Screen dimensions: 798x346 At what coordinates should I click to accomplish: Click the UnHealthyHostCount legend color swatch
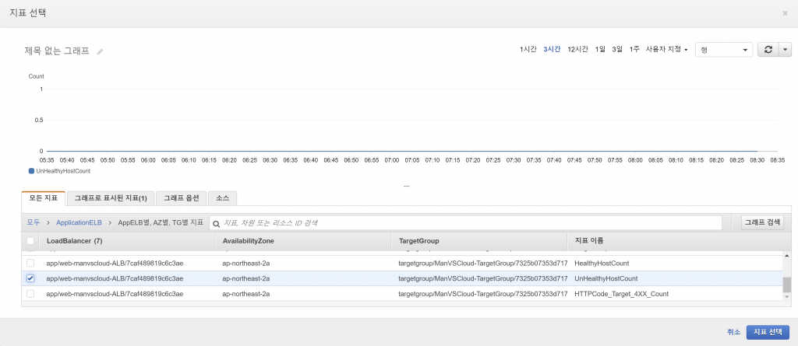pyautogui.click(x=31, y=170)
